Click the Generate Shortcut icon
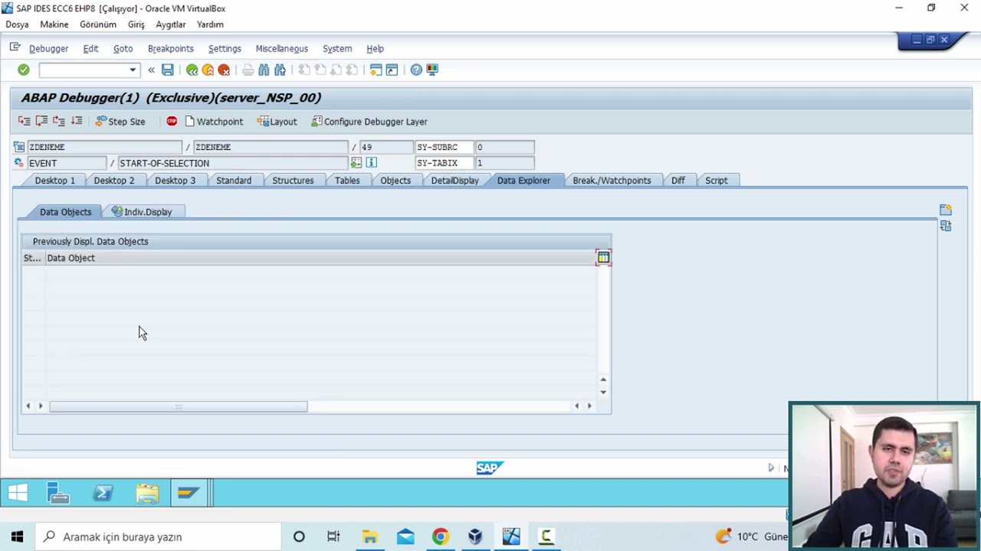Viewport: 981px width, 551px height. click(392, 70)
